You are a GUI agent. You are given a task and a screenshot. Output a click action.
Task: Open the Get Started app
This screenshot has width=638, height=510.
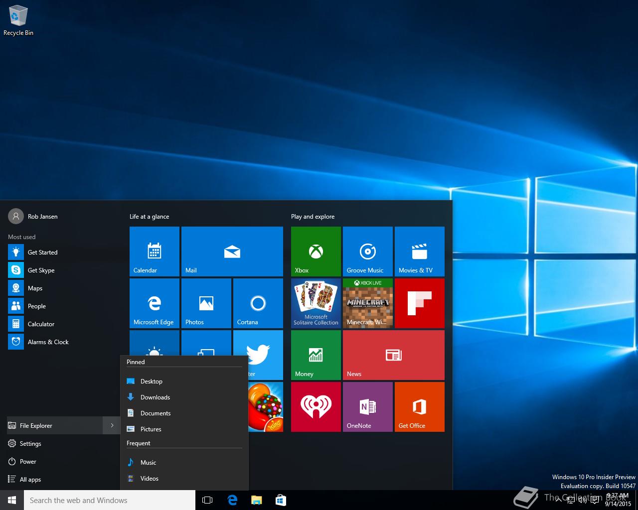click(x=64, y=253)
